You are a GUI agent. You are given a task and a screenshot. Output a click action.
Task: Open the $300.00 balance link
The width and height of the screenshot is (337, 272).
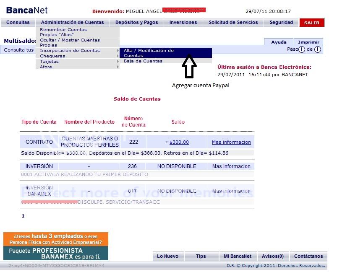coord(180,142)
